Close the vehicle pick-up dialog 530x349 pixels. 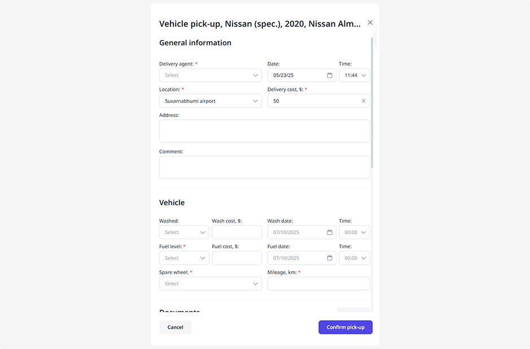pos(370,23)
